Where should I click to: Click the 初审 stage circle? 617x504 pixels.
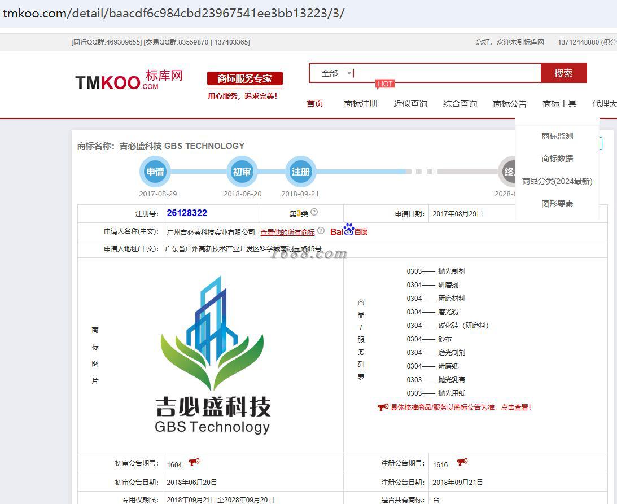[x=242, y=172]
